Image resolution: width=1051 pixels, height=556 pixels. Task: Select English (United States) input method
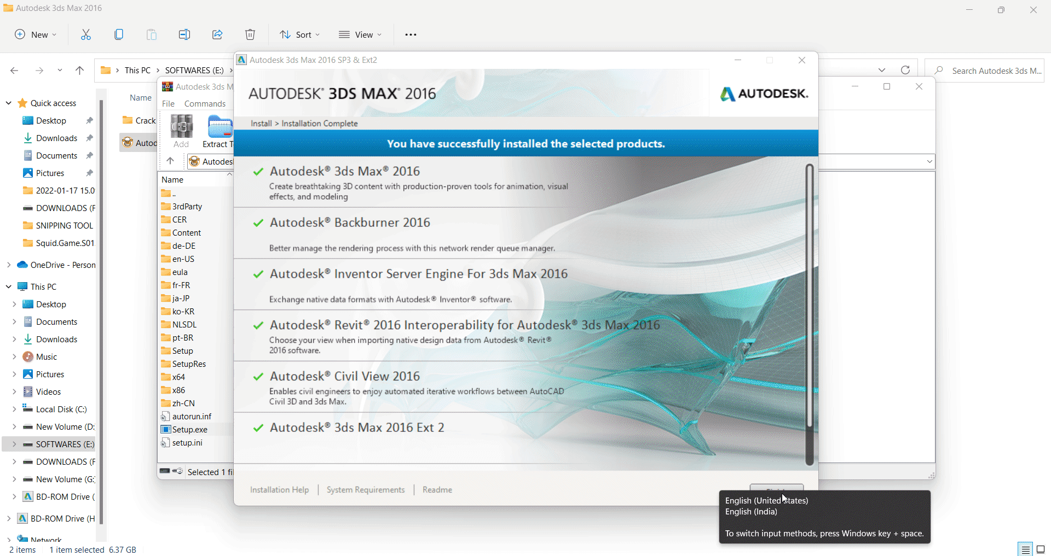coord(766,501)
